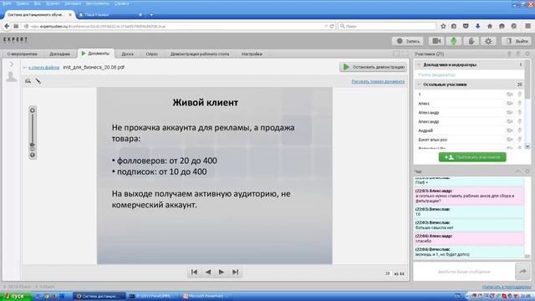Toggle the webcam camera icon
This screenshot has width=535, height=301.
tap(436, 41)
